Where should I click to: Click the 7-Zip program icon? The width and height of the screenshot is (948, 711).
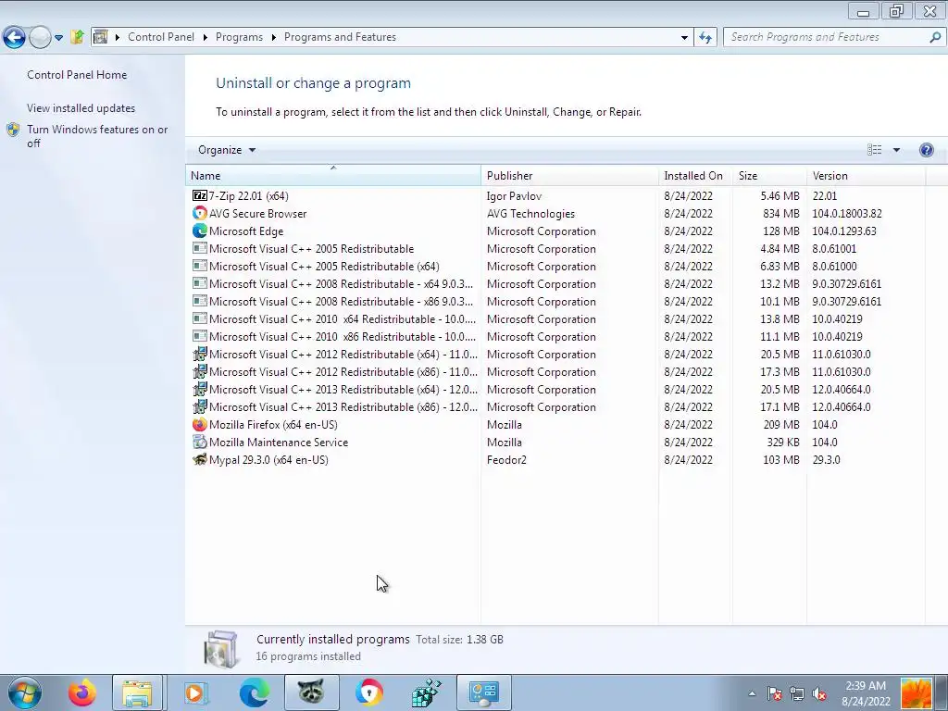200,196
